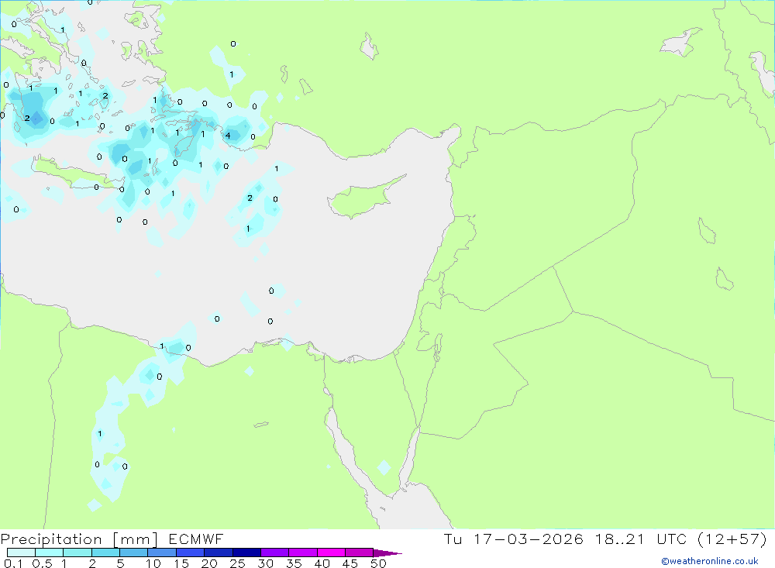The image size is (775, 568).
Task: Click the 'Precipitation [mm]' title text
Action: point(79,539)
